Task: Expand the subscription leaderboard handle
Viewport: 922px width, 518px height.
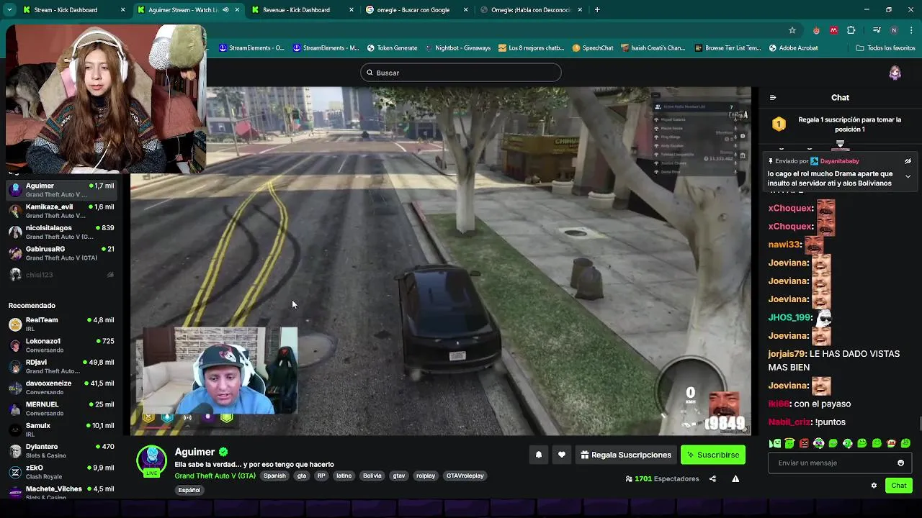Action: click(840, 144)
